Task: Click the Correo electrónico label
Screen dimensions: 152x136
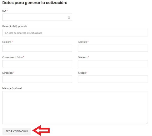Action: (x=12, y=57)
